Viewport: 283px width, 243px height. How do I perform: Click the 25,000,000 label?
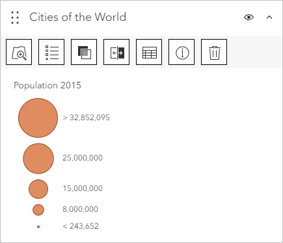click(83, 158)
